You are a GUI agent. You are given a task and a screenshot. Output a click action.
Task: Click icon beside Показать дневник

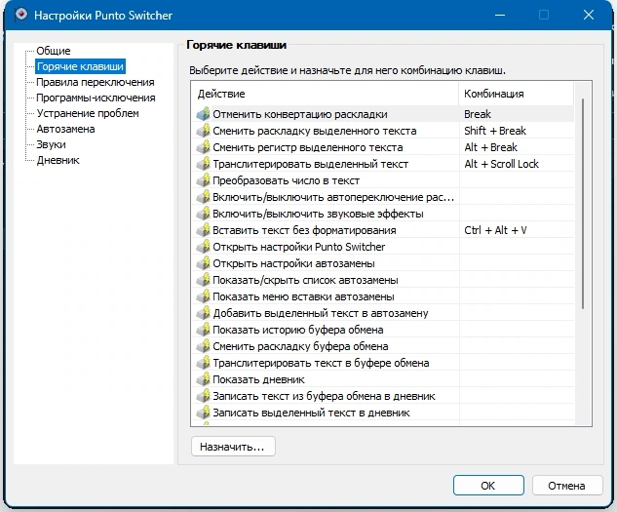[203, 379]
